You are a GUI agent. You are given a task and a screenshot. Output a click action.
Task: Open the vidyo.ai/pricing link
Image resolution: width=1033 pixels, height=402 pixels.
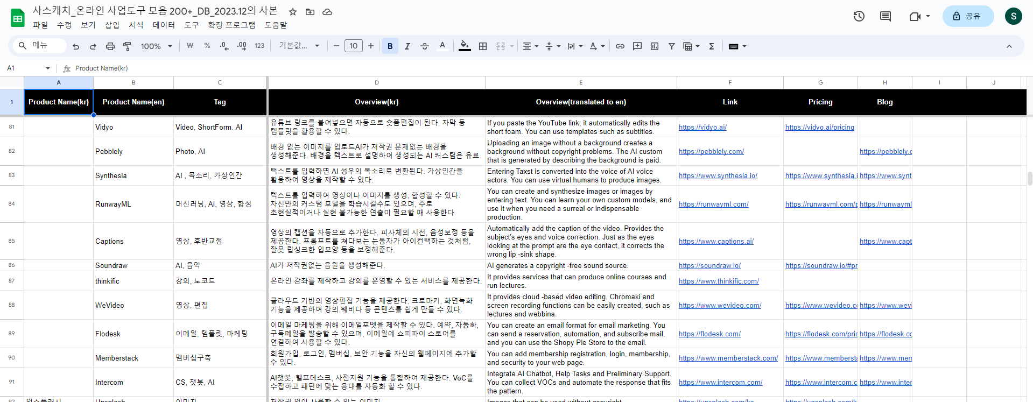820,128
